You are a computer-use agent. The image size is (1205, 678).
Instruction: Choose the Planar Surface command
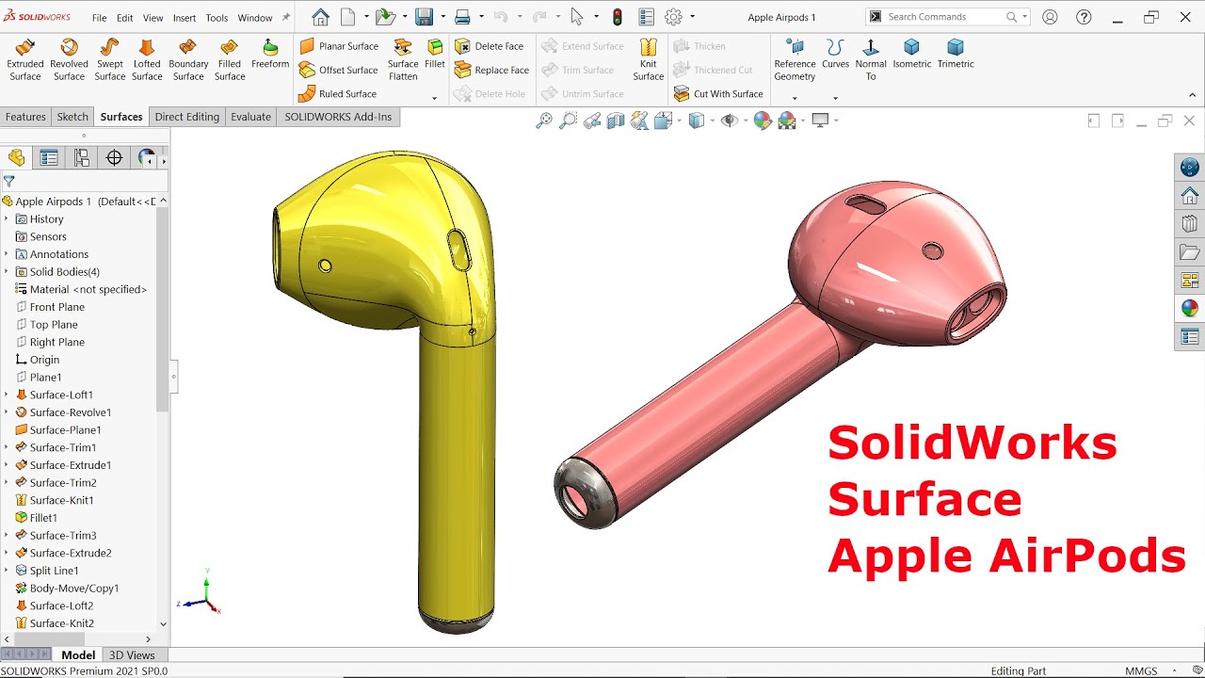pyautogui.click(x=339, y=46)
